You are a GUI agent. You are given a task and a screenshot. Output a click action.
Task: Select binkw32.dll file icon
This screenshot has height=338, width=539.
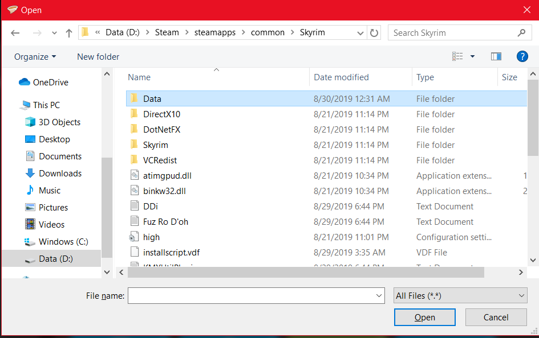click(135, 191)
